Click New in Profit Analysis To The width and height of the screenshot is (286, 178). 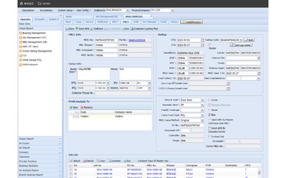74,108
